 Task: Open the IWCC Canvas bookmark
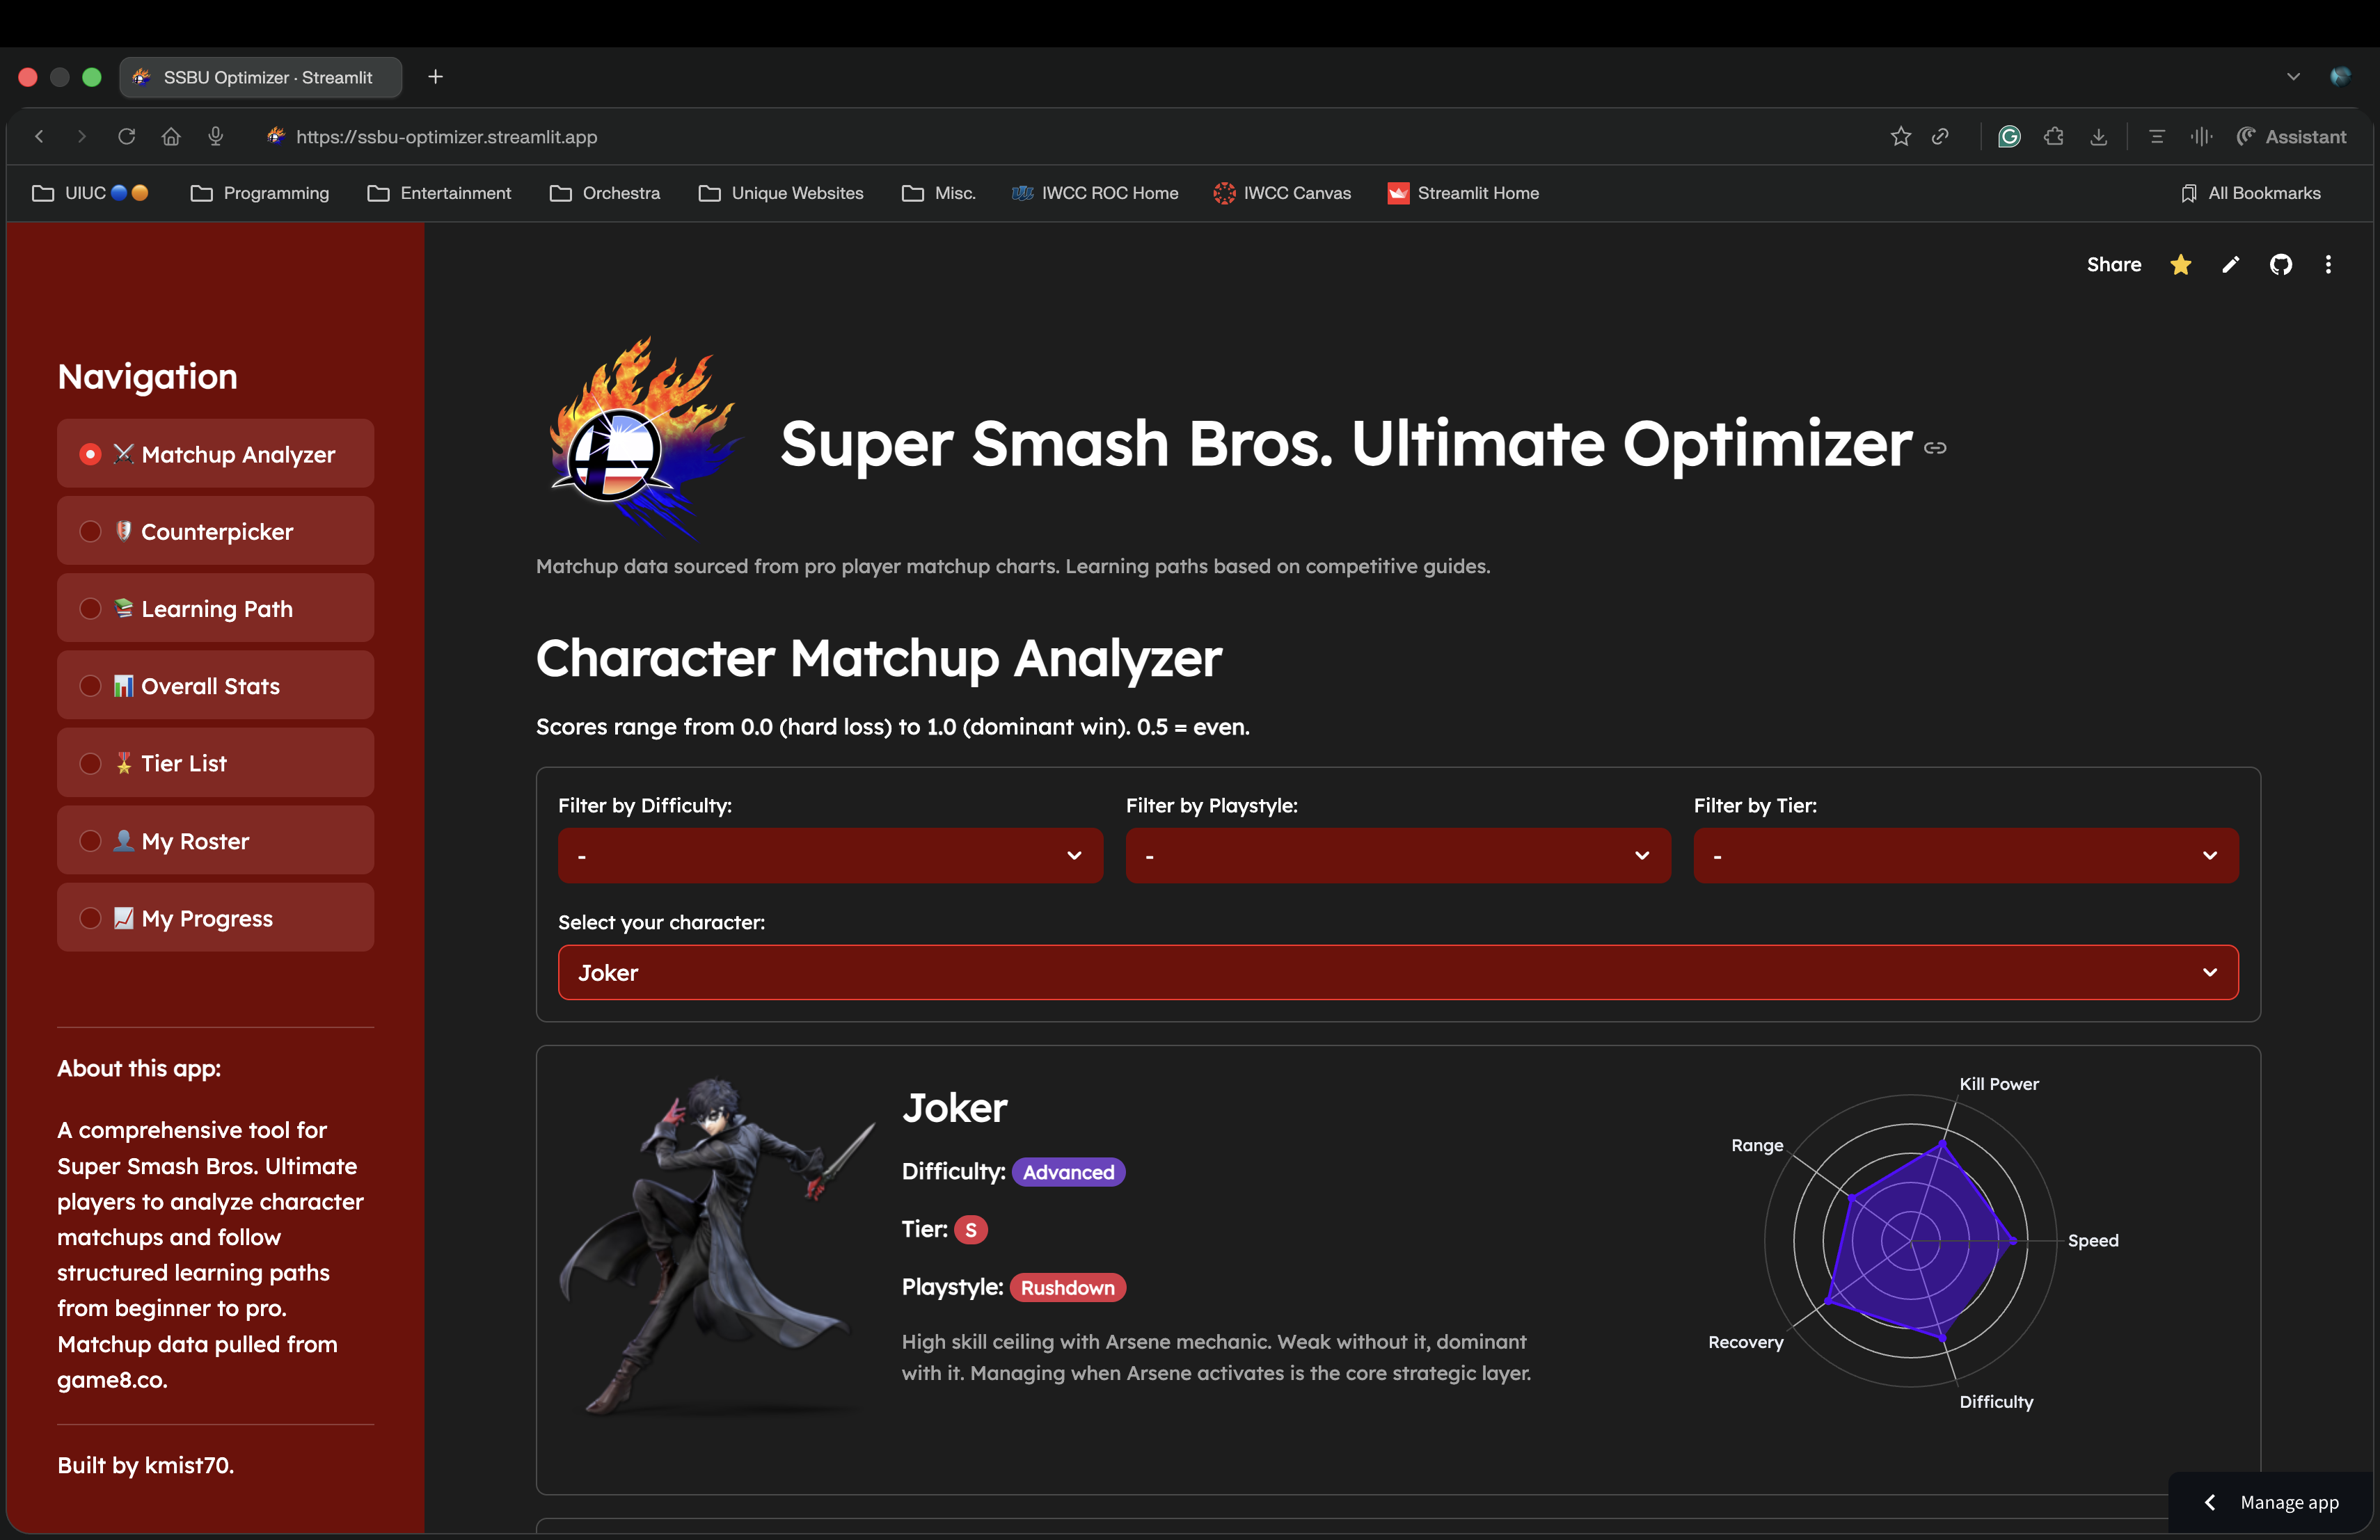tap(1282, 193)
